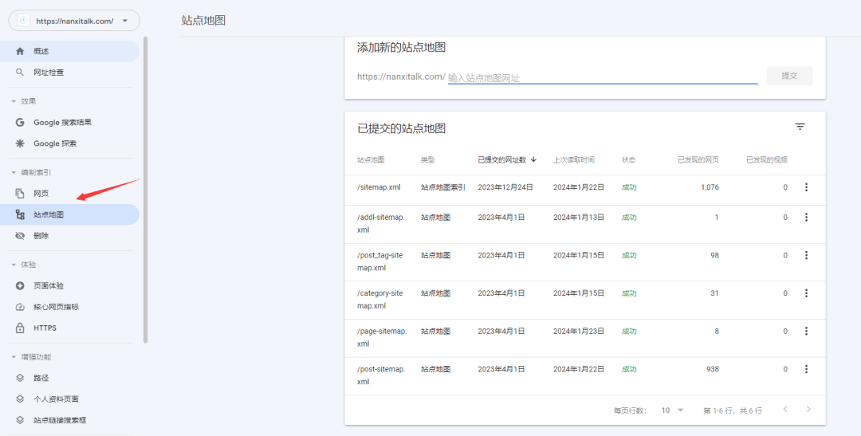Open more options for /post_tag-sitemap.xml row
Screen dimensions: 861x436
[x=806, y=255]
